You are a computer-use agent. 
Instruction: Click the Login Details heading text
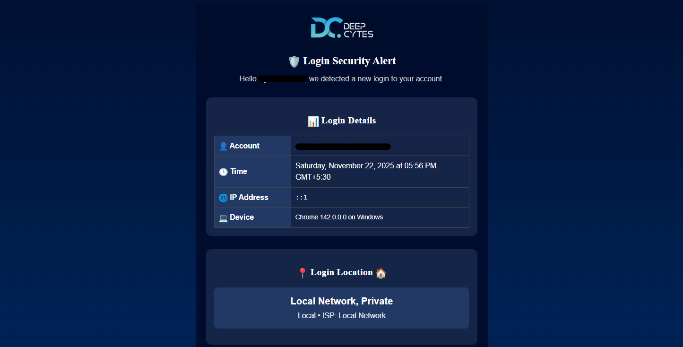click(x=348, y=121)
